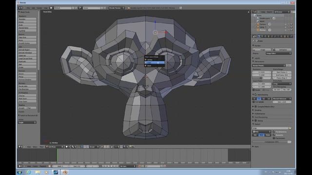312x175 pixels.
Task: Set shading to Flat in tool shelf
Action: click(x=32, y=108)
